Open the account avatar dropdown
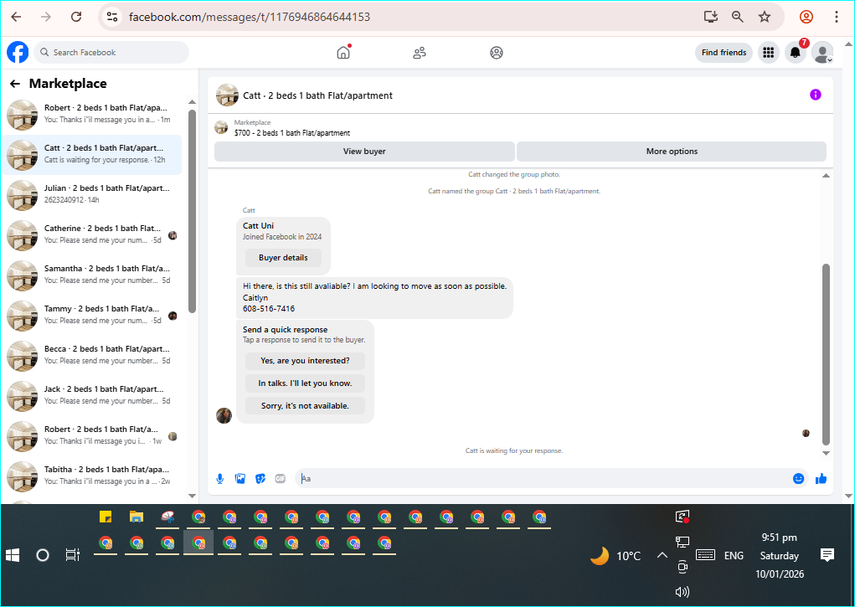Screen dimensions: 855x607 [822, 53]
